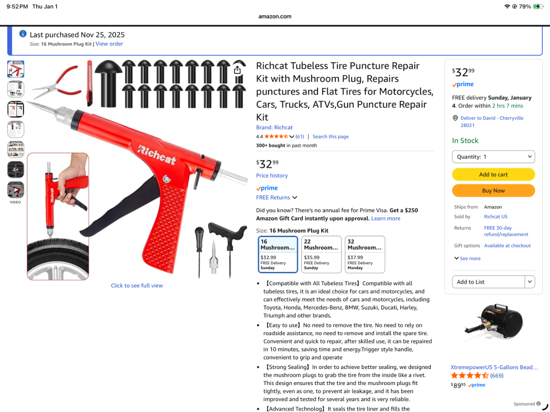Expand the FREE Returns chevron
550x412 pixels.
click(295, 198)
